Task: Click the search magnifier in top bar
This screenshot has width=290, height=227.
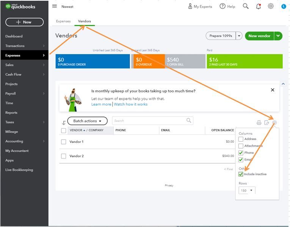Action: click(245, 6)
